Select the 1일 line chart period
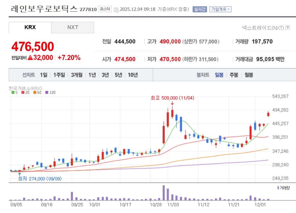The image size is (296, 213). click(x=43, y=75)
